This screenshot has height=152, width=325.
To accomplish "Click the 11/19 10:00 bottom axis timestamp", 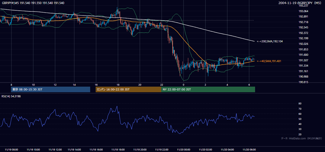I will click(x=33, y=150).
